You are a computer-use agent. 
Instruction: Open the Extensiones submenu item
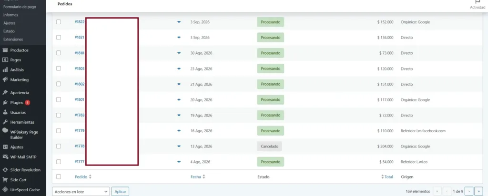tap(13, 39)
